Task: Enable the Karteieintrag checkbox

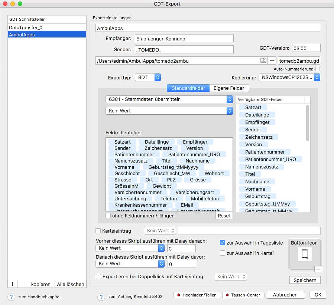Action: (98, 231)
